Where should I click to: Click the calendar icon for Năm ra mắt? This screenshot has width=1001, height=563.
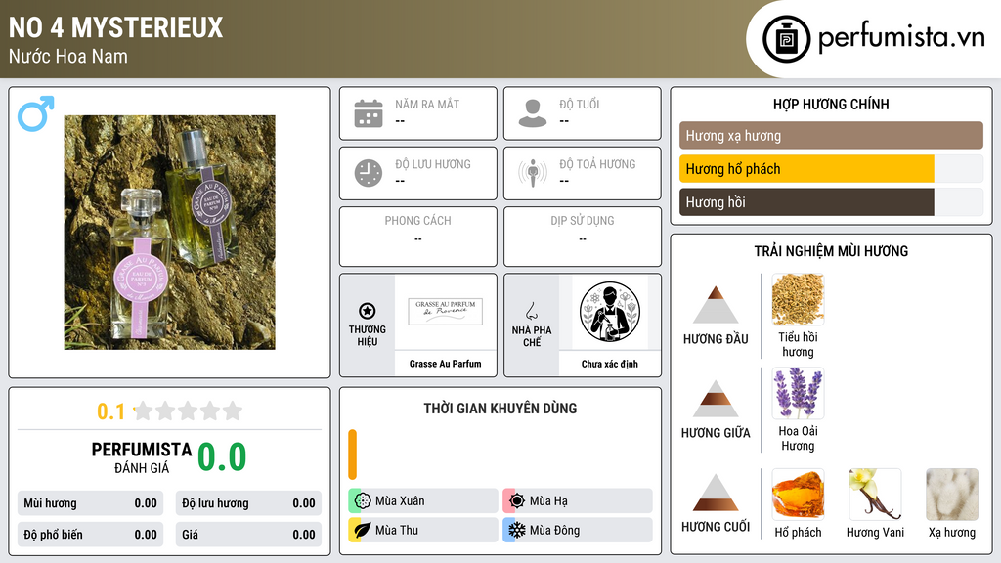(369, 113)
